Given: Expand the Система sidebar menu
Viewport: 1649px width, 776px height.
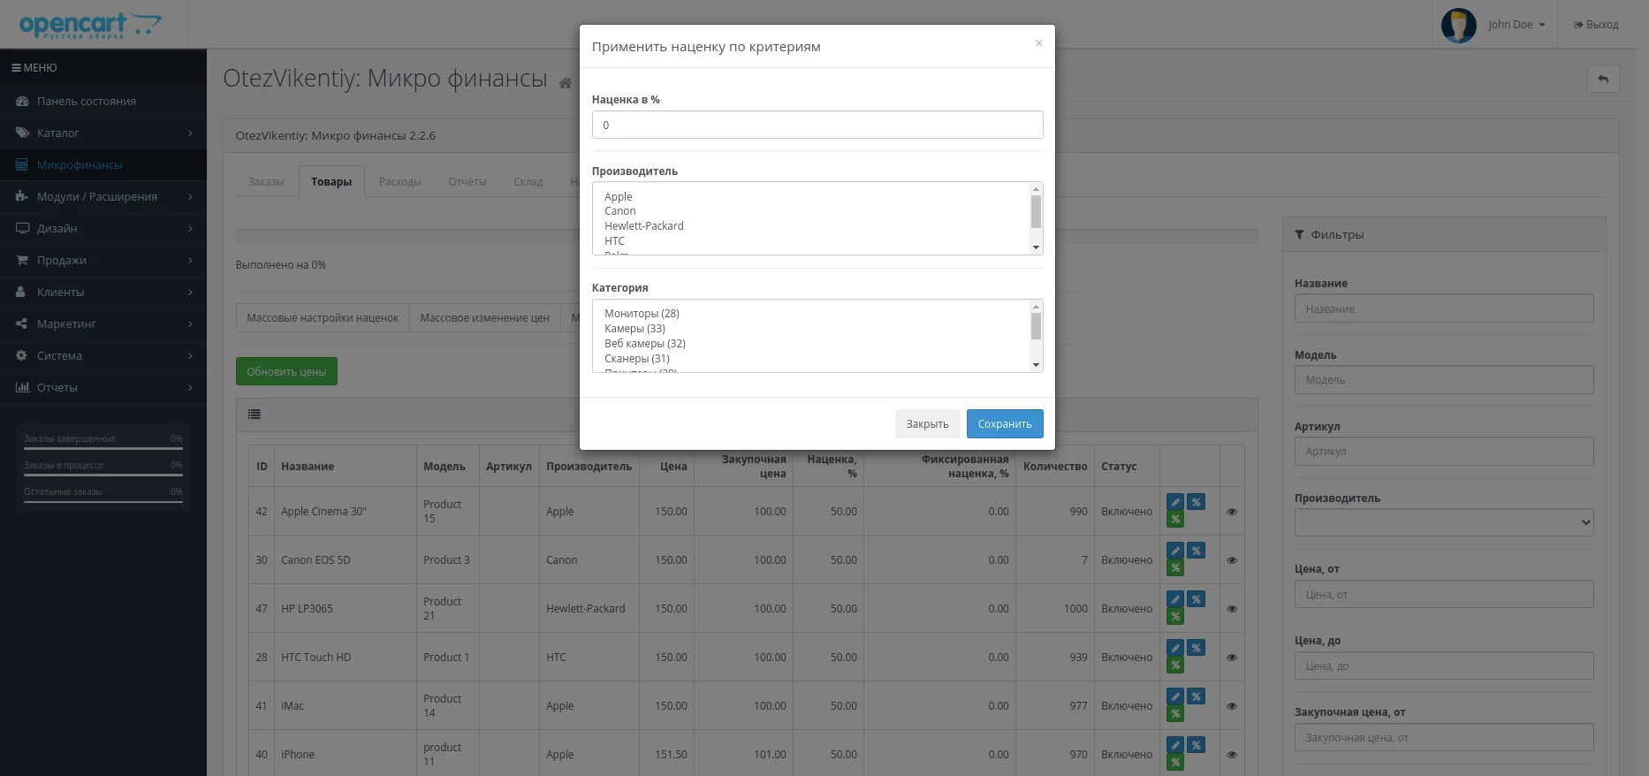Looking at the screenshot, I should (103, 355).
